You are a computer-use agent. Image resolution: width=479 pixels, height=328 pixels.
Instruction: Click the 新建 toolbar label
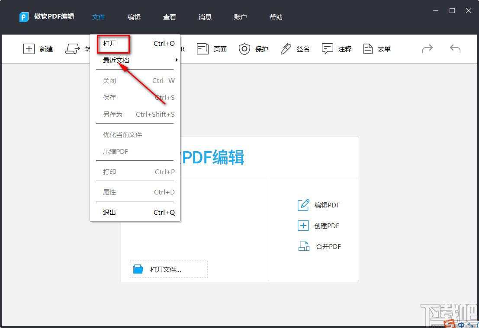coord(46,49)
